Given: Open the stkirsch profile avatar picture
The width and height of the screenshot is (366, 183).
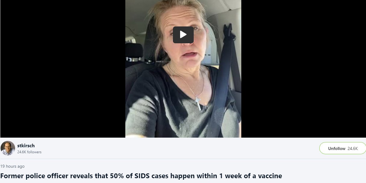Looking at the screenshot, I should tap(8, 148).
